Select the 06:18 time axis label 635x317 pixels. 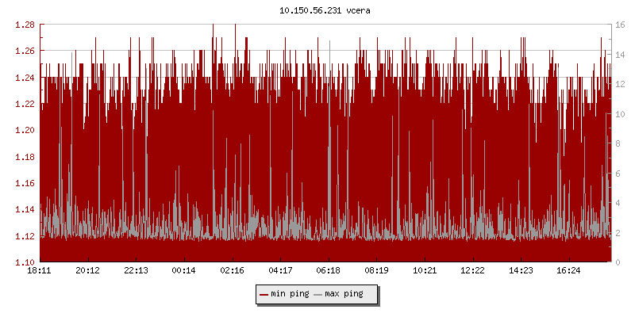pyautogui.click(x=328, y=270)
